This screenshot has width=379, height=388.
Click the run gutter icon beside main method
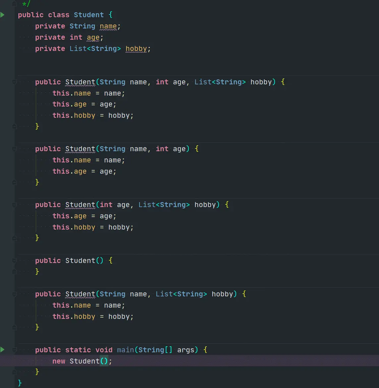pos(2,350)
